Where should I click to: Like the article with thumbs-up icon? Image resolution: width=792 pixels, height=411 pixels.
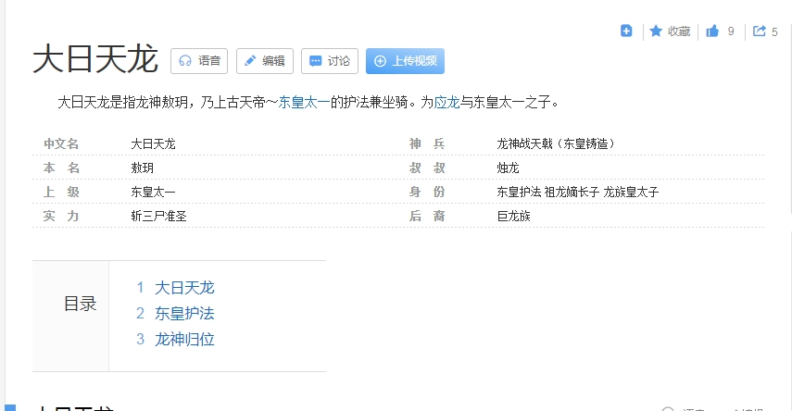pos(712,31)
